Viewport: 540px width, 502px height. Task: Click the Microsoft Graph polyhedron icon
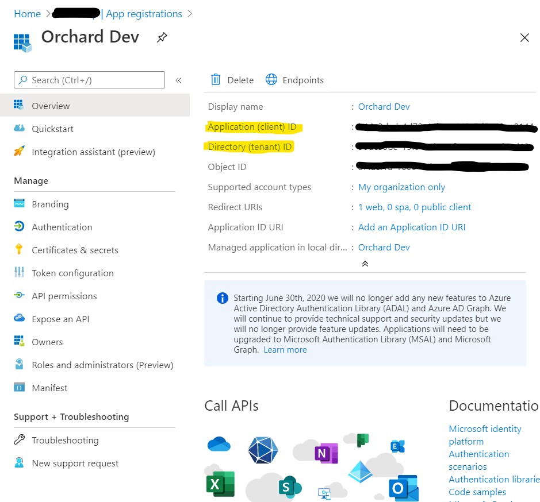coord(263,450)
